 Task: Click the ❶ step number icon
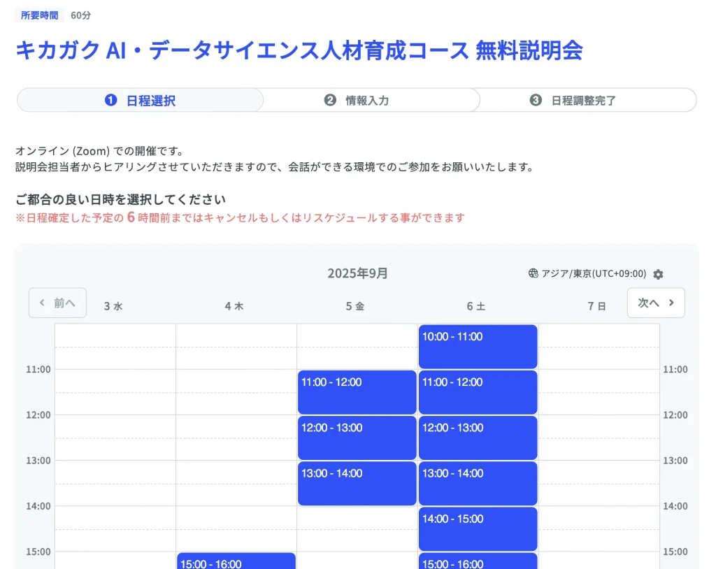pyautogui.click(x=109, y=100)
